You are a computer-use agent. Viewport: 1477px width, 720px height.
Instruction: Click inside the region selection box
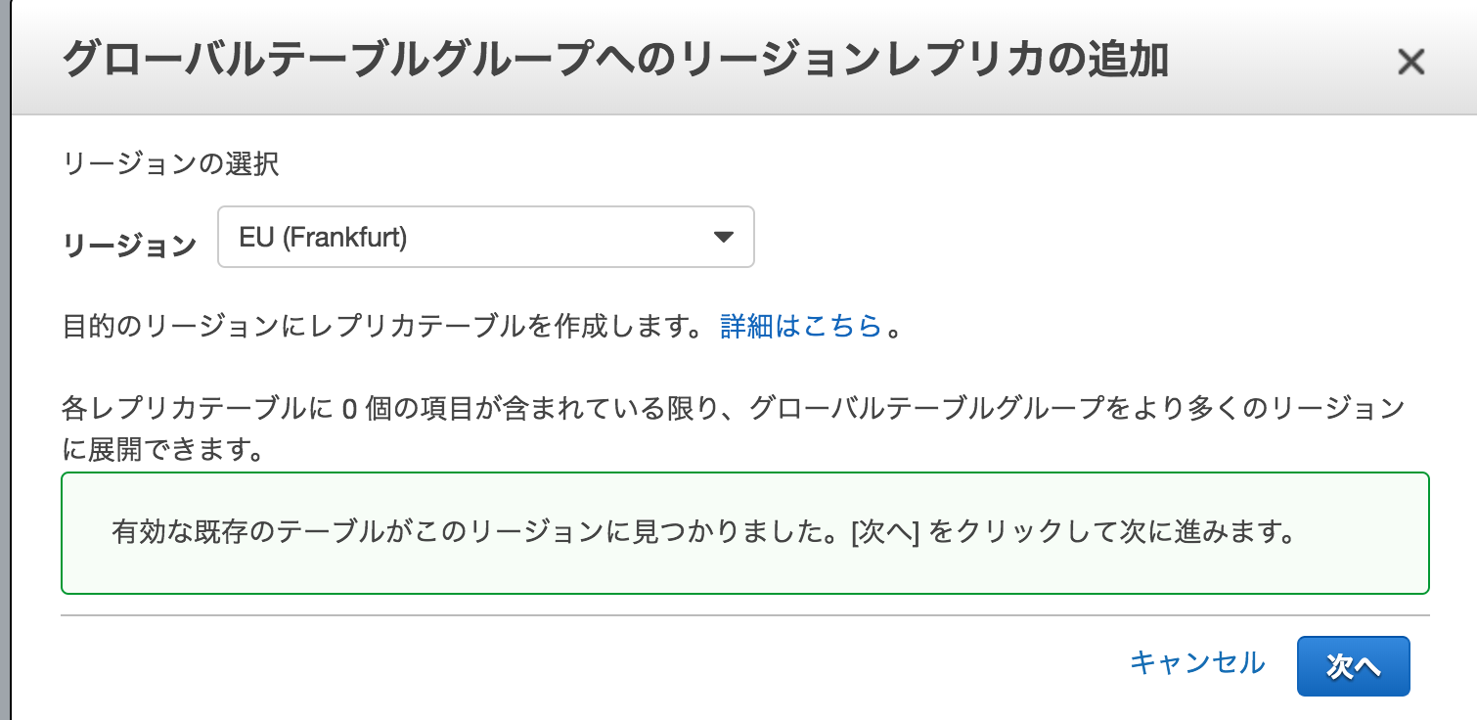click(x=440, y=237)
